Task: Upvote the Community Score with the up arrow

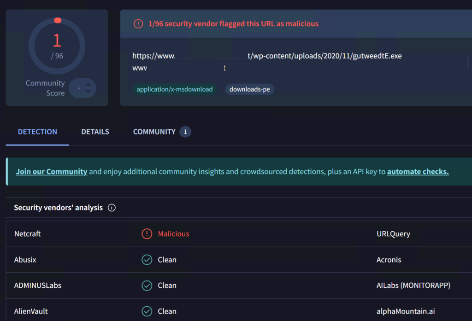Action: click(x=88, y=84)
